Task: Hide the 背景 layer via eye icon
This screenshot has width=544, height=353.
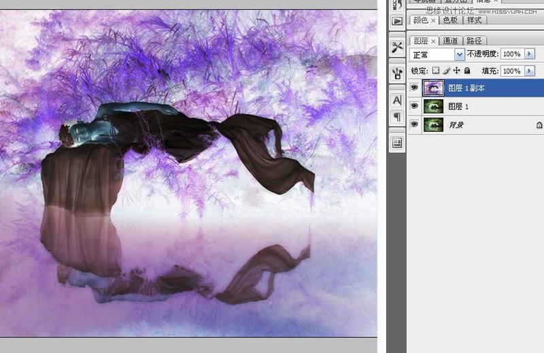Action: [414, 124]
